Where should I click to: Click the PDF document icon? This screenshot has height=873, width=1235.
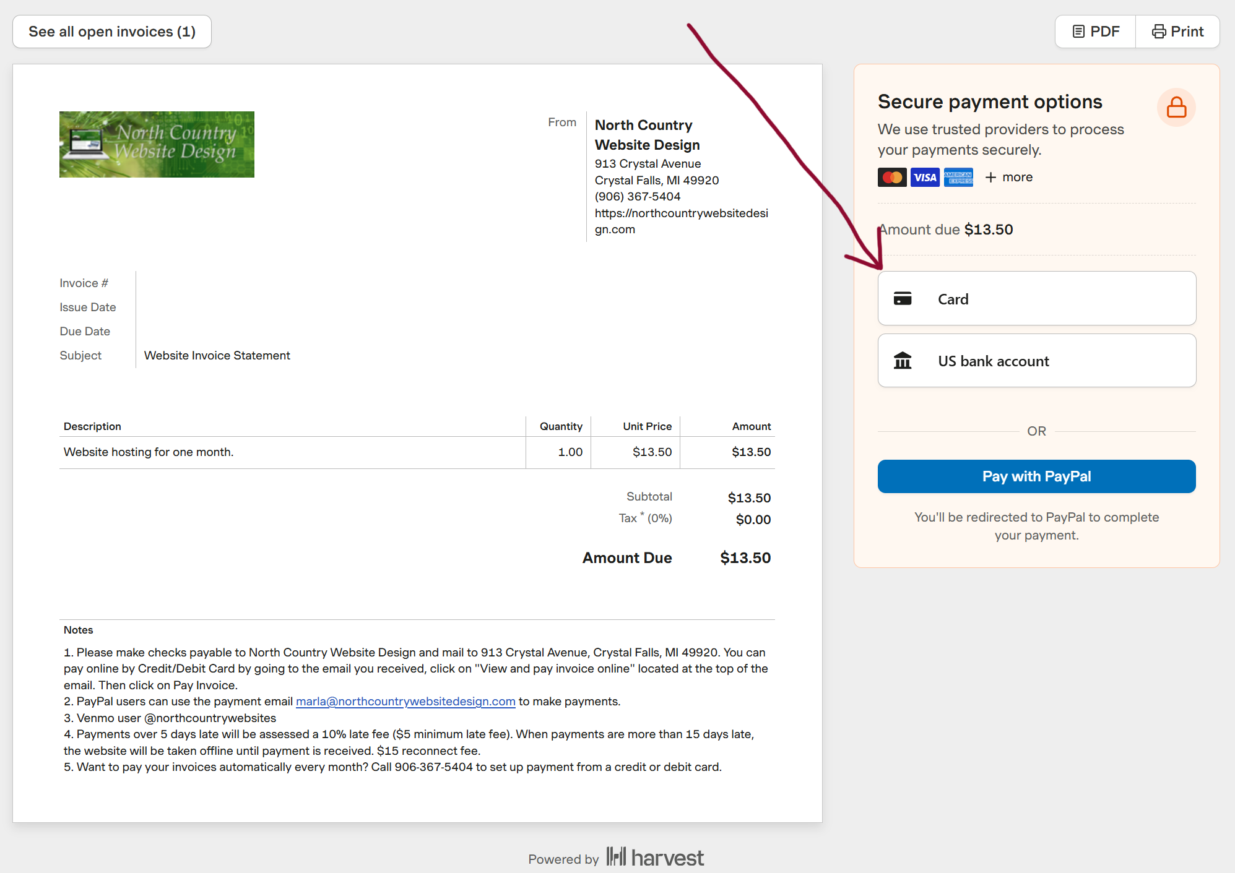tap(1078, 32)
